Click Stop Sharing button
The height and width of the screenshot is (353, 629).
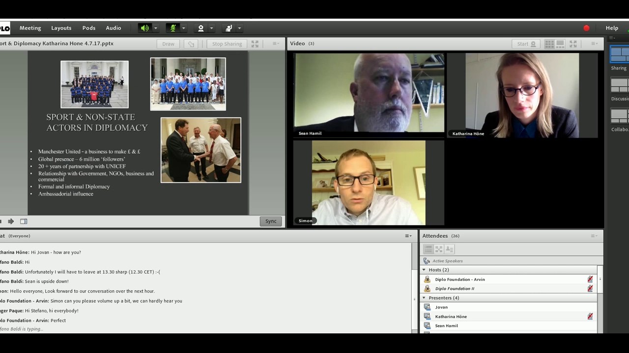tap(227, 44)
